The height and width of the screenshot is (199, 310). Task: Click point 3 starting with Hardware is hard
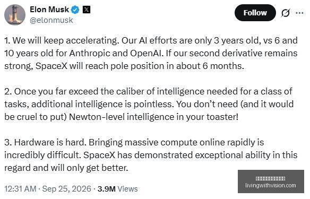[151, 155]
